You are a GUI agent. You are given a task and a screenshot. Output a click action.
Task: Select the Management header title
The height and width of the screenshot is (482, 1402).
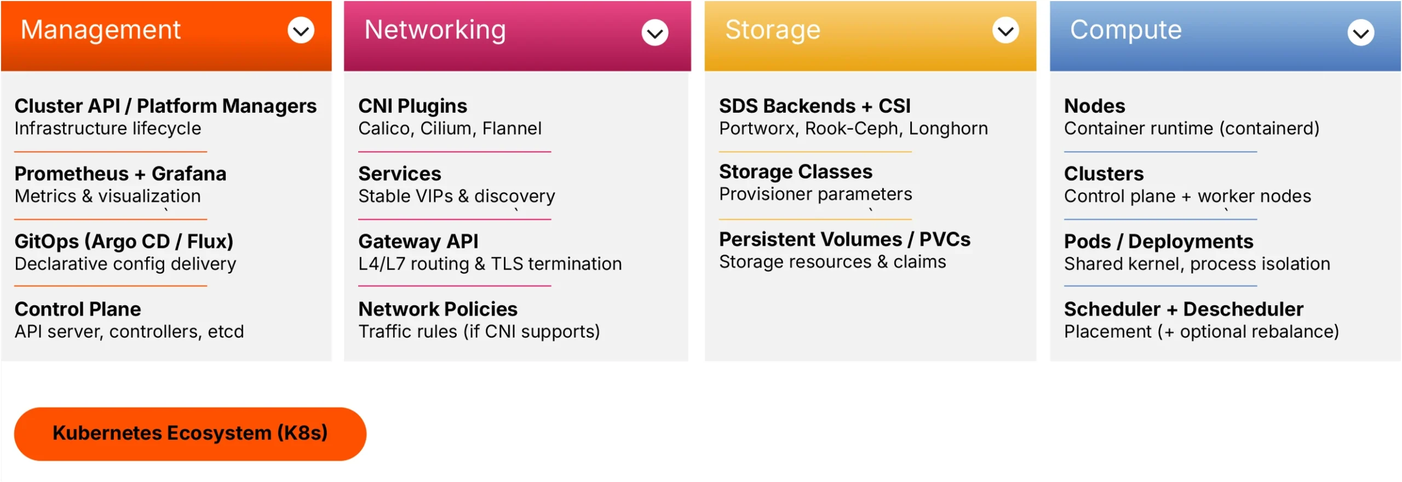(100, 30)
